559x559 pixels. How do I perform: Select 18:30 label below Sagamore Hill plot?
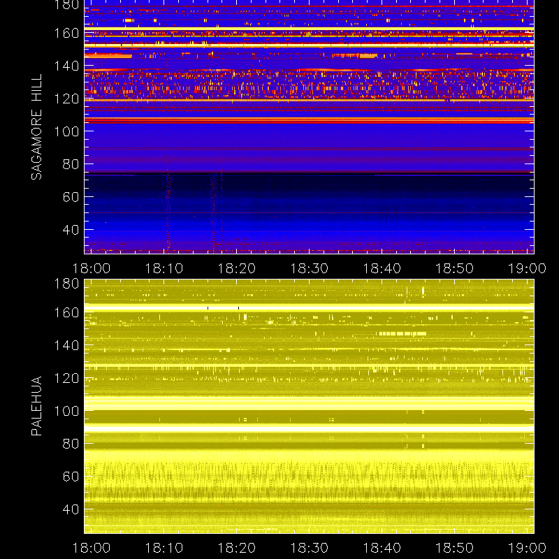coord(309,268)
